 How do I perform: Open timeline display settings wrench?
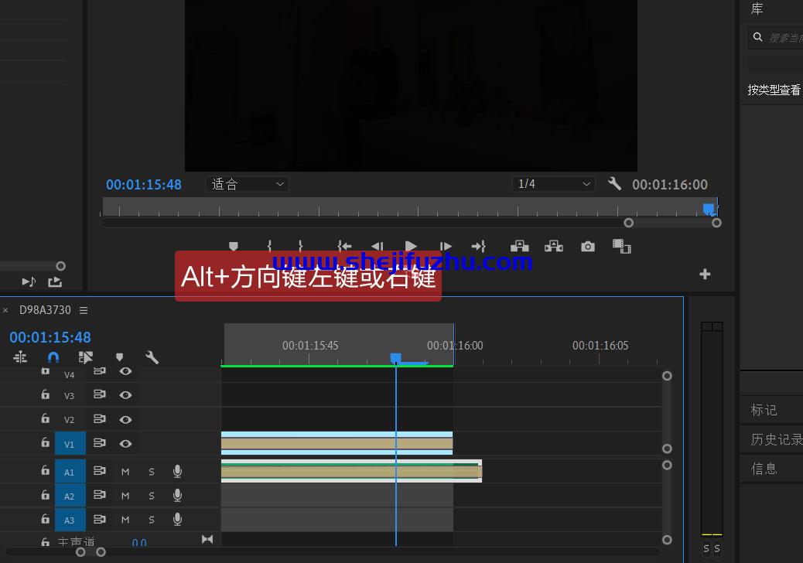click(x=152, y=357)
